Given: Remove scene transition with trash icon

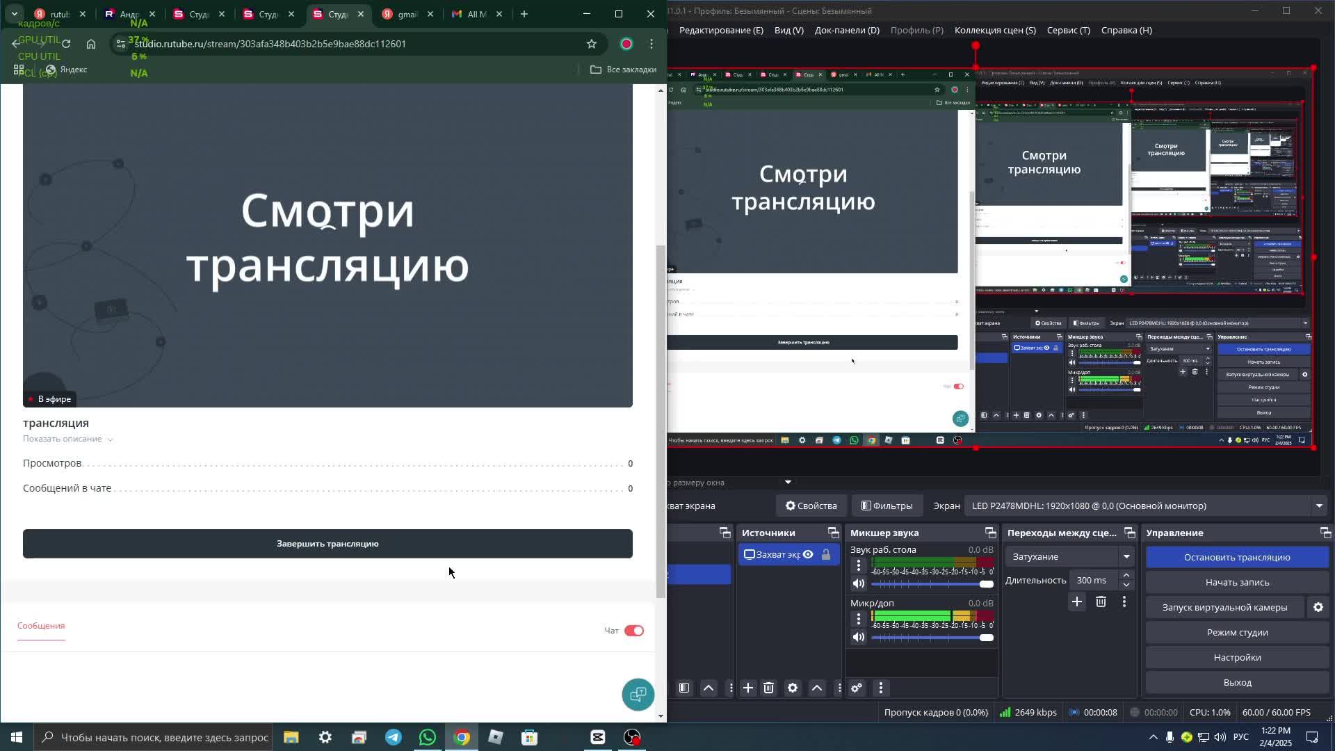Looking at the screenshot, I should [1101, 601].
